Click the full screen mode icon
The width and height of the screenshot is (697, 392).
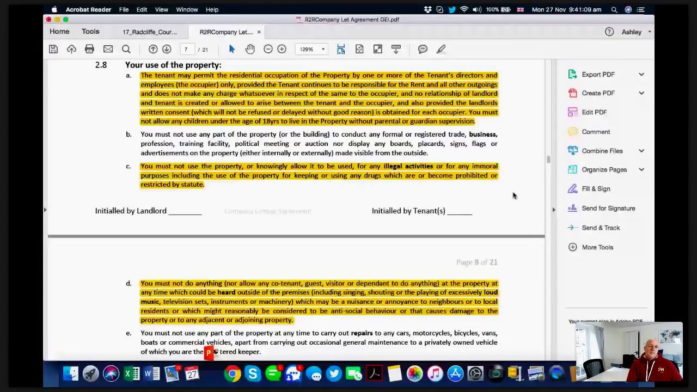pyautogui.click(x=377, y=50)
